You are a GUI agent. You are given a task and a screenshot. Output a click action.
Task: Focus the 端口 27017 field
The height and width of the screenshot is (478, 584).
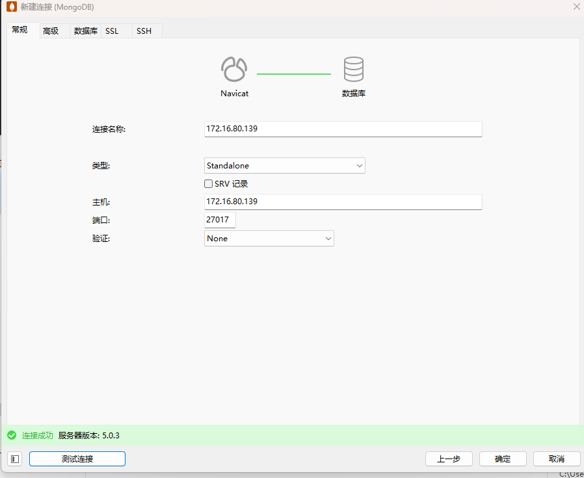click(220, 220)
